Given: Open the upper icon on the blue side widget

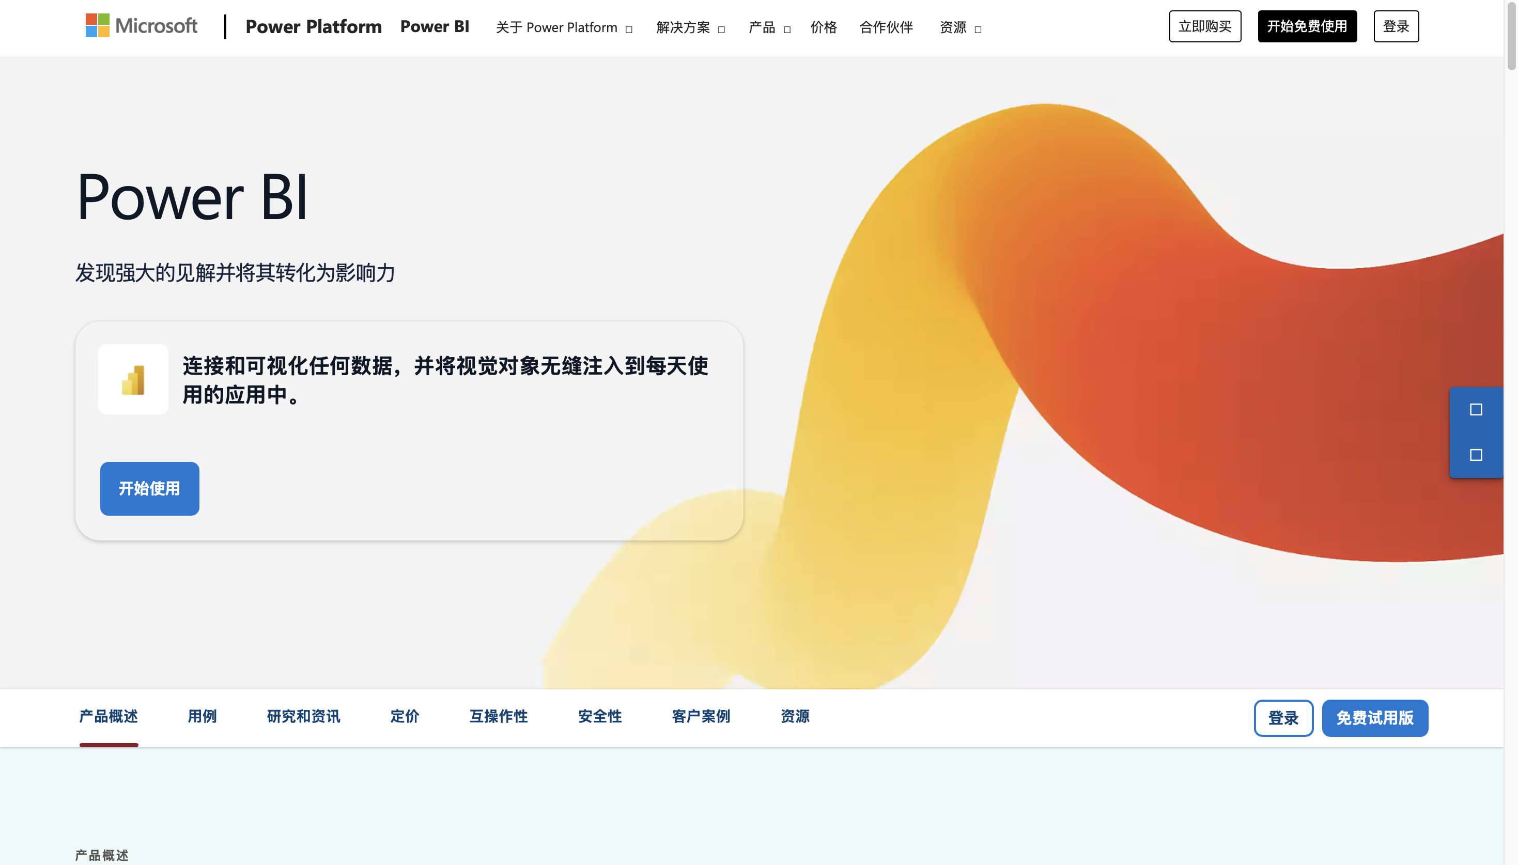Looking at the screenshot, I should [x=1477, y=409].
